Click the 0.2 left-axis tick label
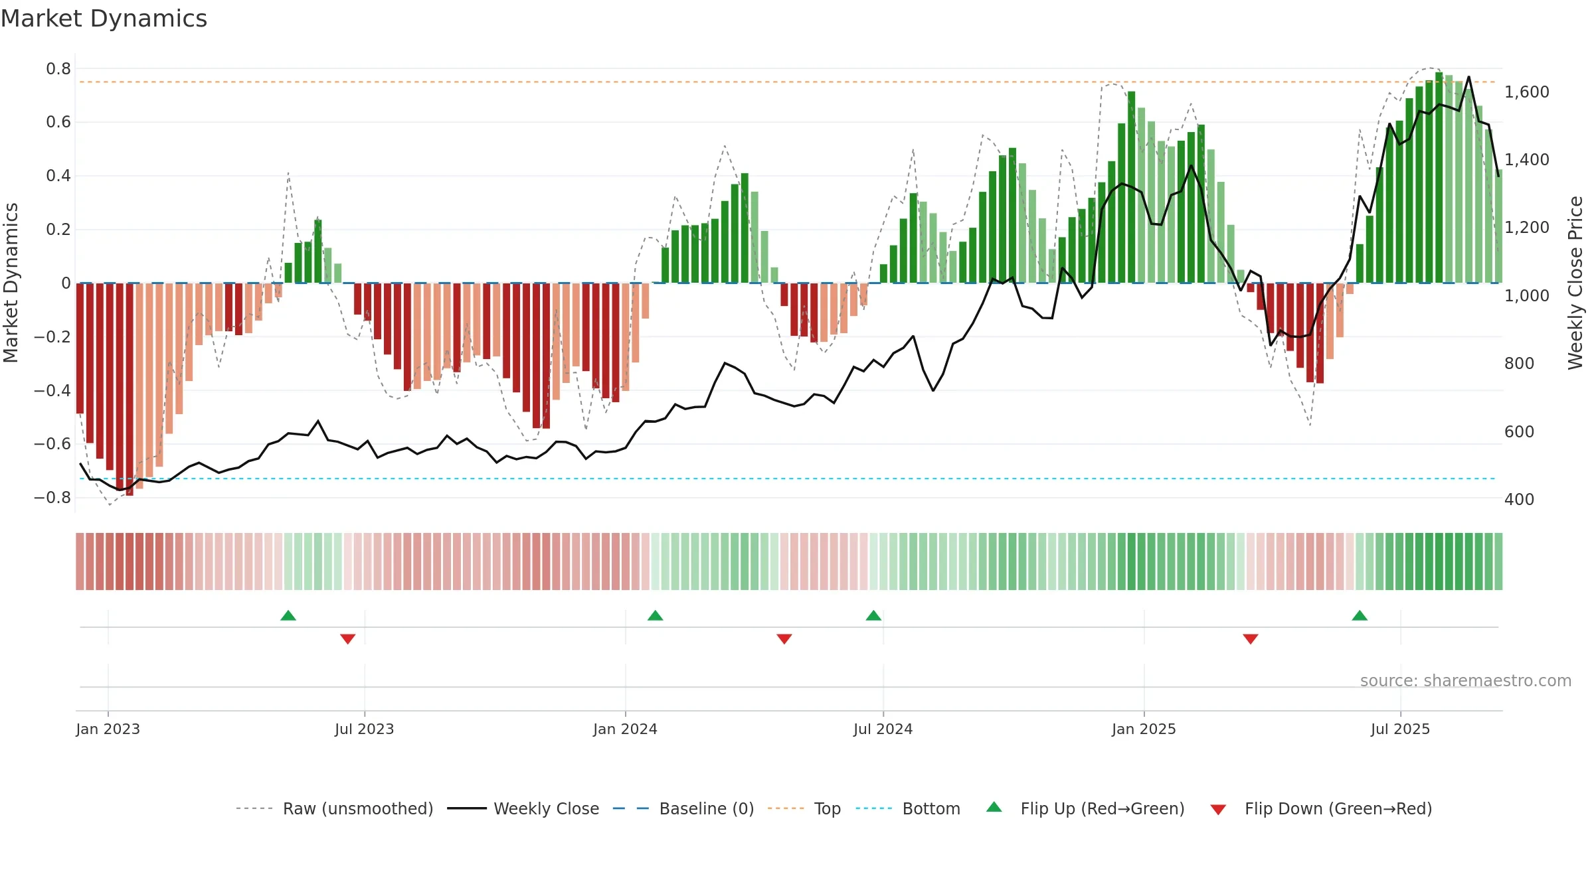This screenshot has height=896, width=1594. click(58, 230)
